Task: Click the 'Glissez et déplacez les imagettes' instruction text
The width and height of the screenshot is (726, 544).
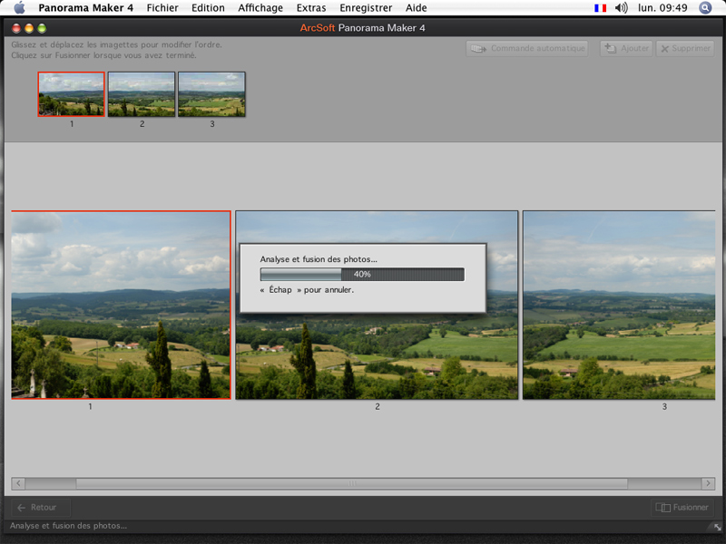Action: [x=116, y=44]
